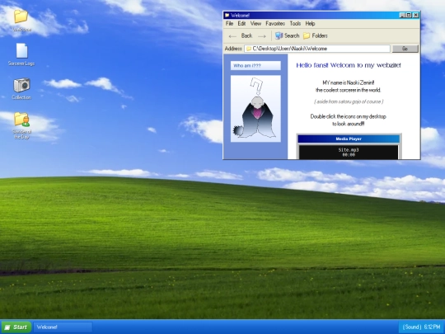Image resolution: width=445 pixels, height=334 pixels.
Task: Click the 6:12 PM clock in the tray
Action: (x=433, y=327)
